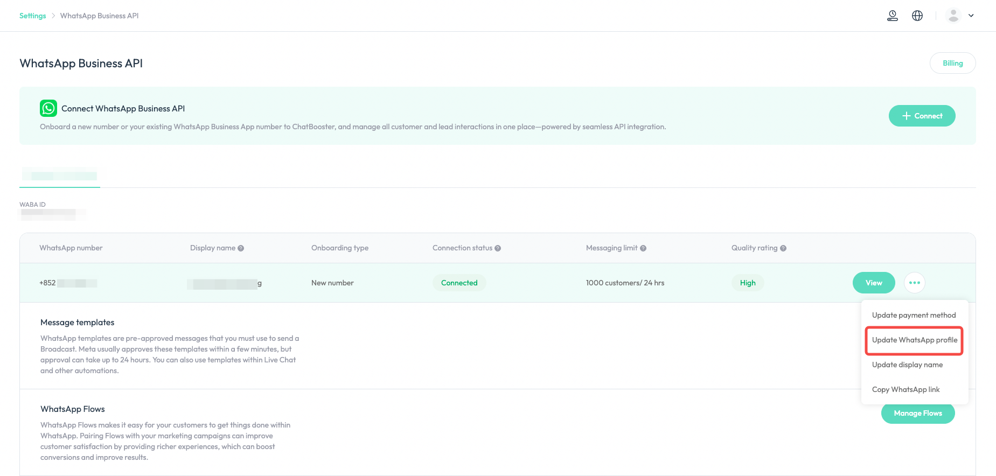Click the New number onboarding type cell
This screenshot has height=476, width=996.
(332, 283)
